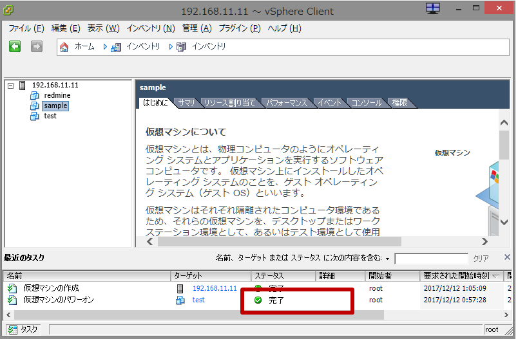Viewport: 518px width, 339px height.
Task: Click breadcrumb arrow after ホーム
Action: pyautogui.click(x=105, y=47)
